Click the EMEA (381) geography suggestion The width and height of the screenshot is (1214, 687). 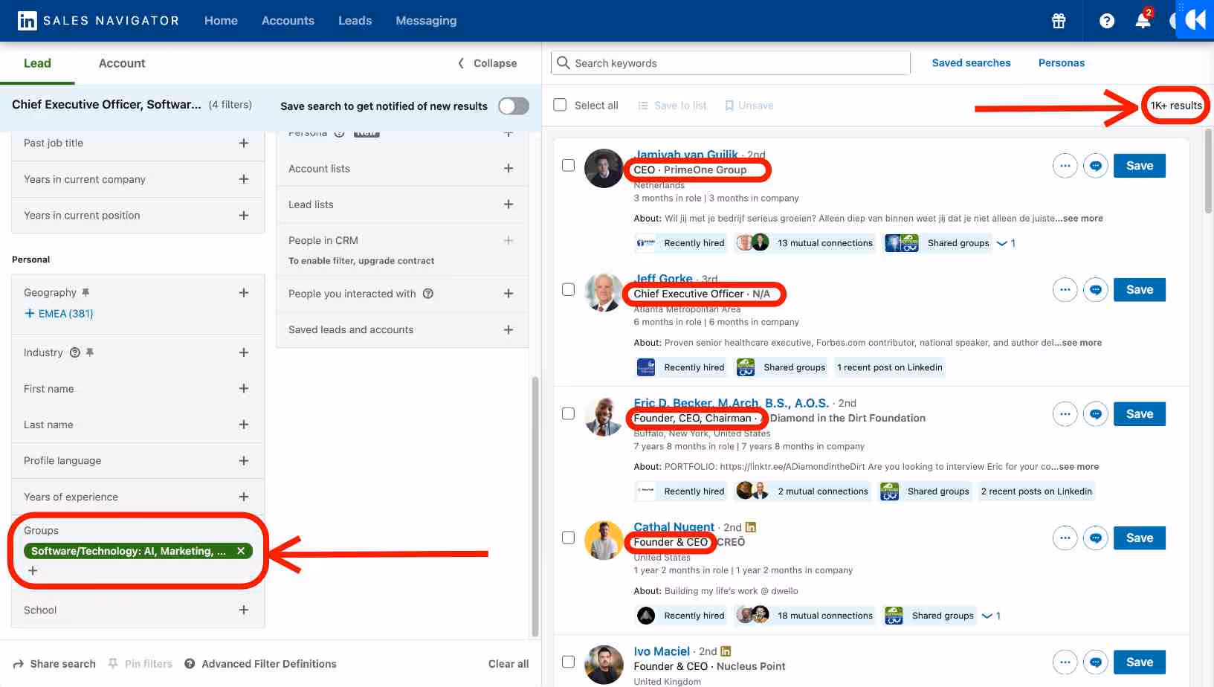click(59, 314)
